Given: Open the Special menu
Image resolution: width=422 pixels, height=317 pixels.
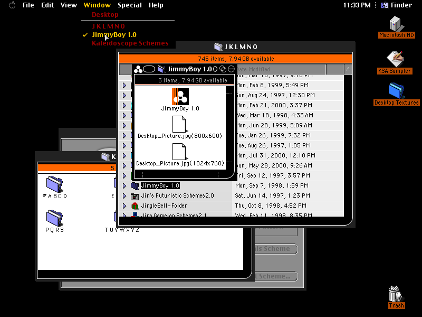Looking at the screenshot, I should tap(130, 5).
